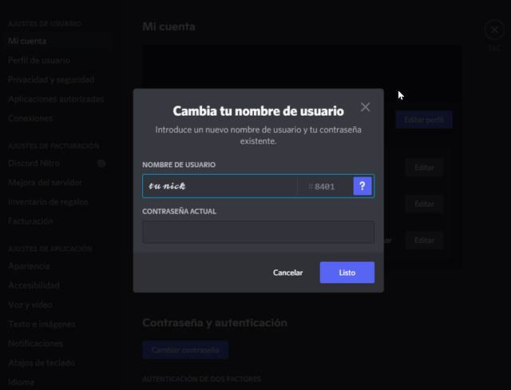Viewport: 511px width, 390px height.
Task: Click the Nitro badge icon beside Discord Nitro
Action: point(101,163)
